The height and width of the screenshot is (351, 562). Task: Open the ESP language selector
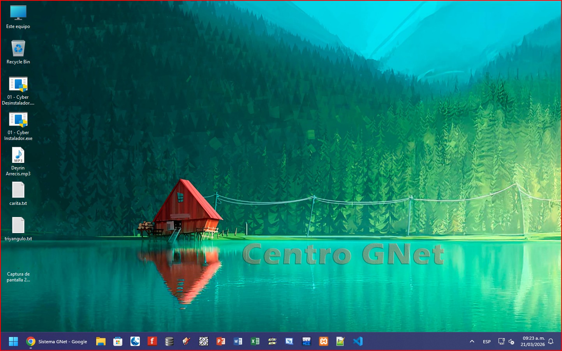[487, 342]
